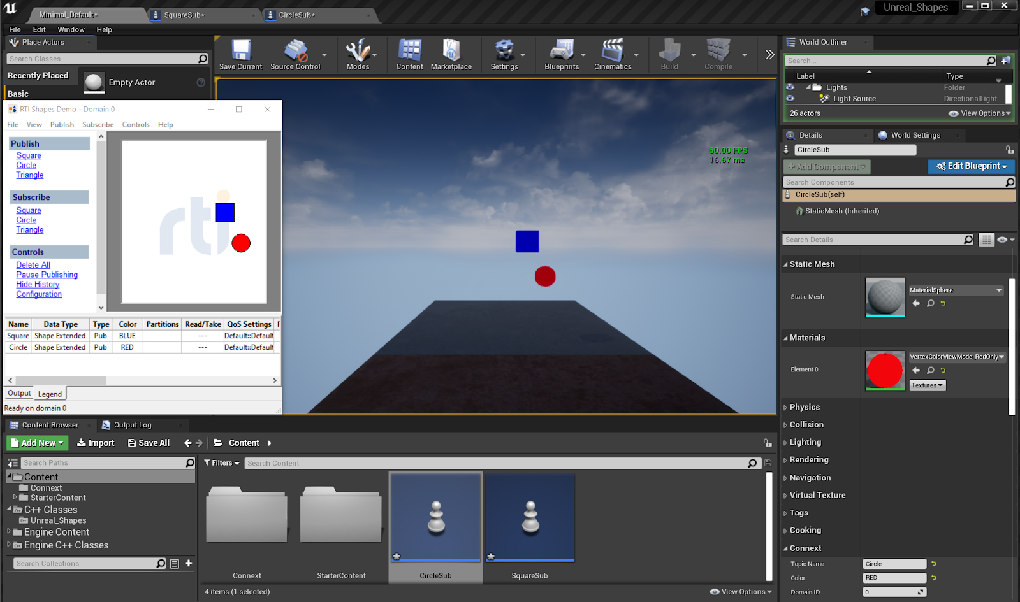1020x602 pixels.
Task: Click the Save Current toolbar icon
Action: click(240, 54)
